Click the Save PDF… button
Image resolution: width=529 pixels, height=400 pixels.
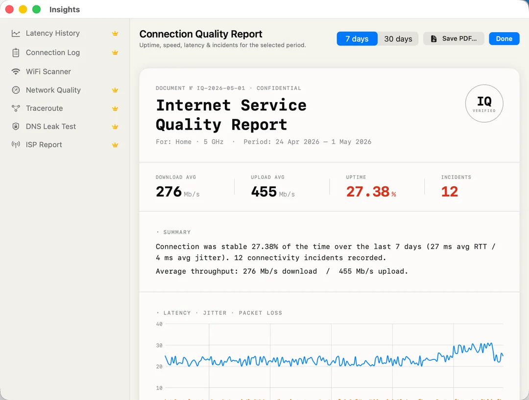click(454, 39)
